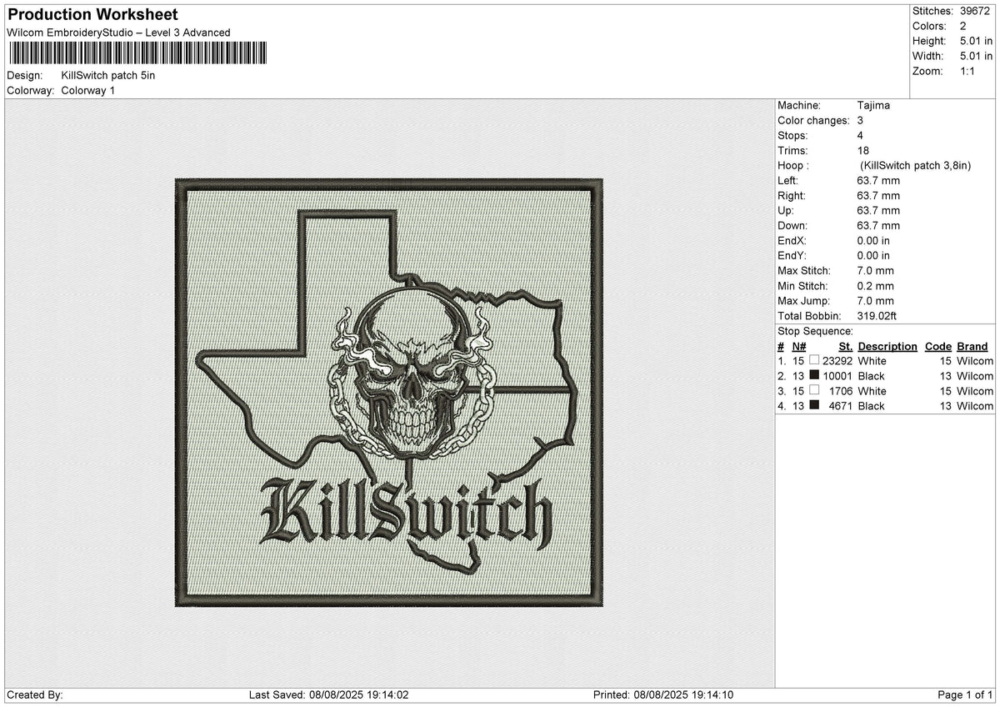Click 'Last Saved: 08/08/2025 19:14:02' in footer
Viewport: 1000px width, 707px height.
(328, 695)
